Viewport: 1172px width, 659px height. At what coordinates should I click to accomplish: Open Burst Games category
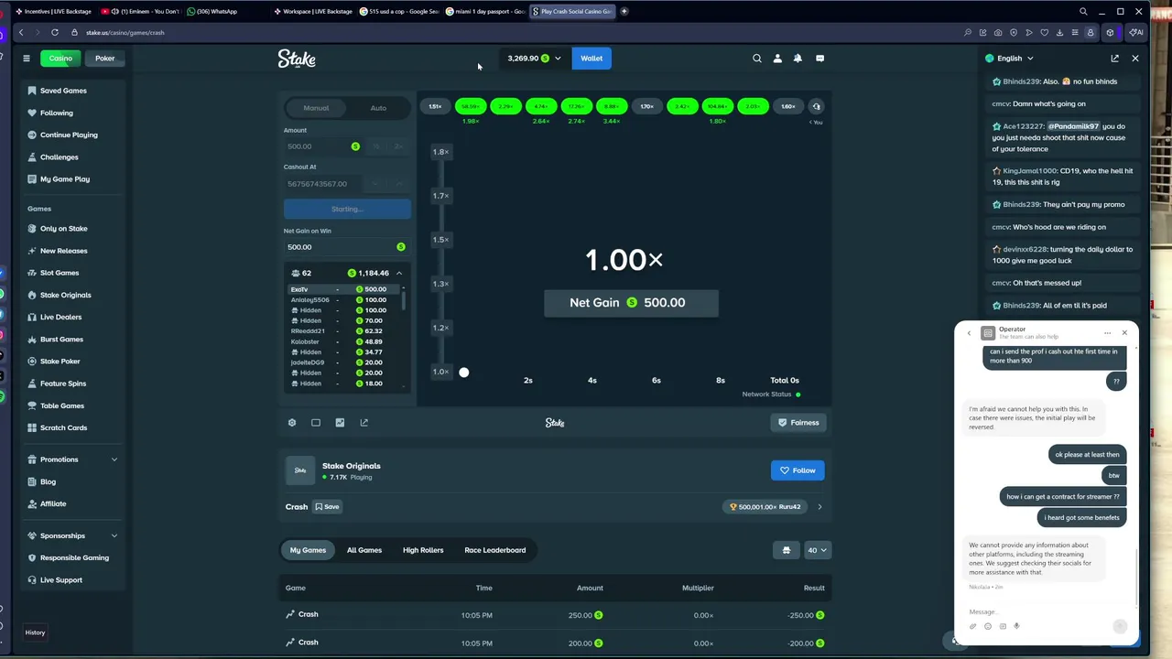coord(61,340)
